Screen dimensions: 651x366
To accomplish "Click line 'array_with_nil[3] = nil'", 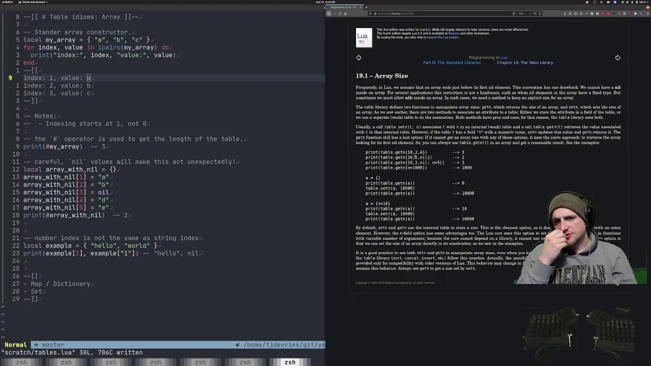I will (66, 192).
